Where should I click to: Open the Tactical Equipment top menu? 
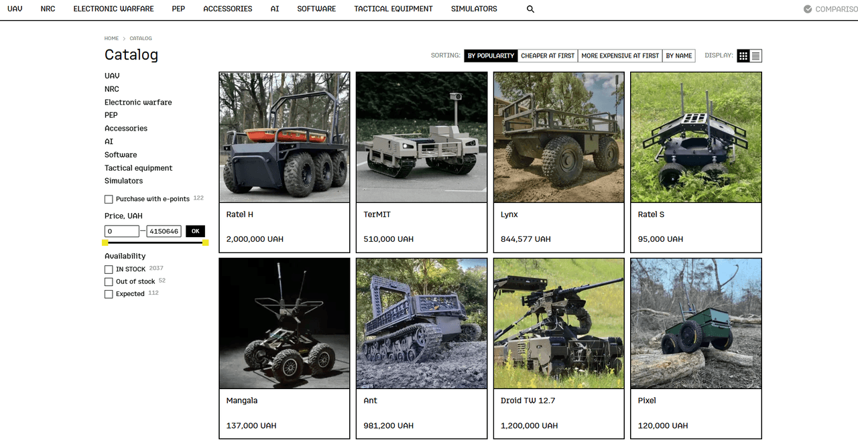click(393, 9)
